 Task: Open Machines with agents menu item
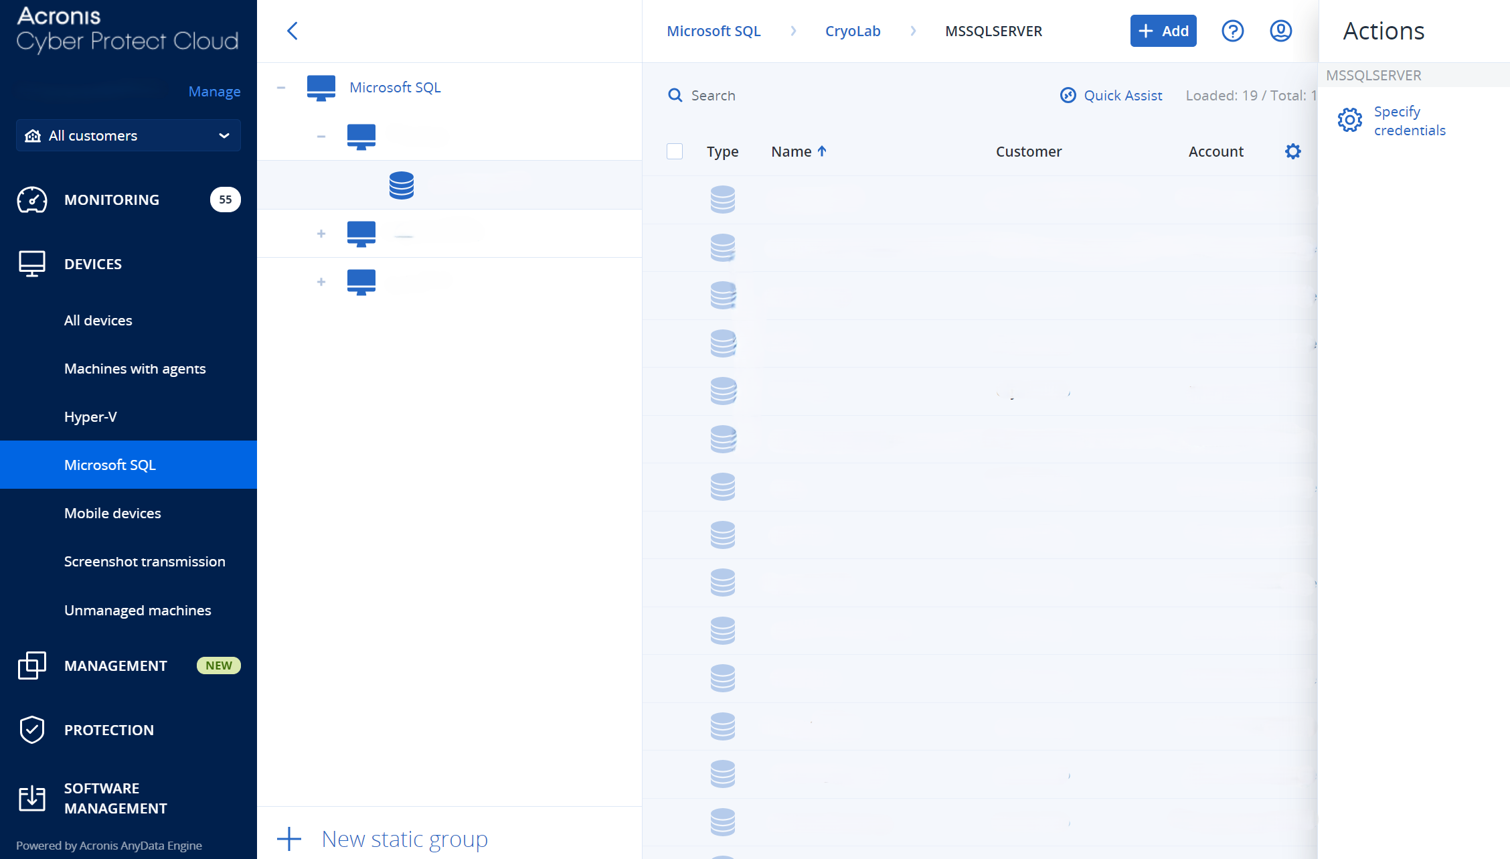click(x=135, y=369)
